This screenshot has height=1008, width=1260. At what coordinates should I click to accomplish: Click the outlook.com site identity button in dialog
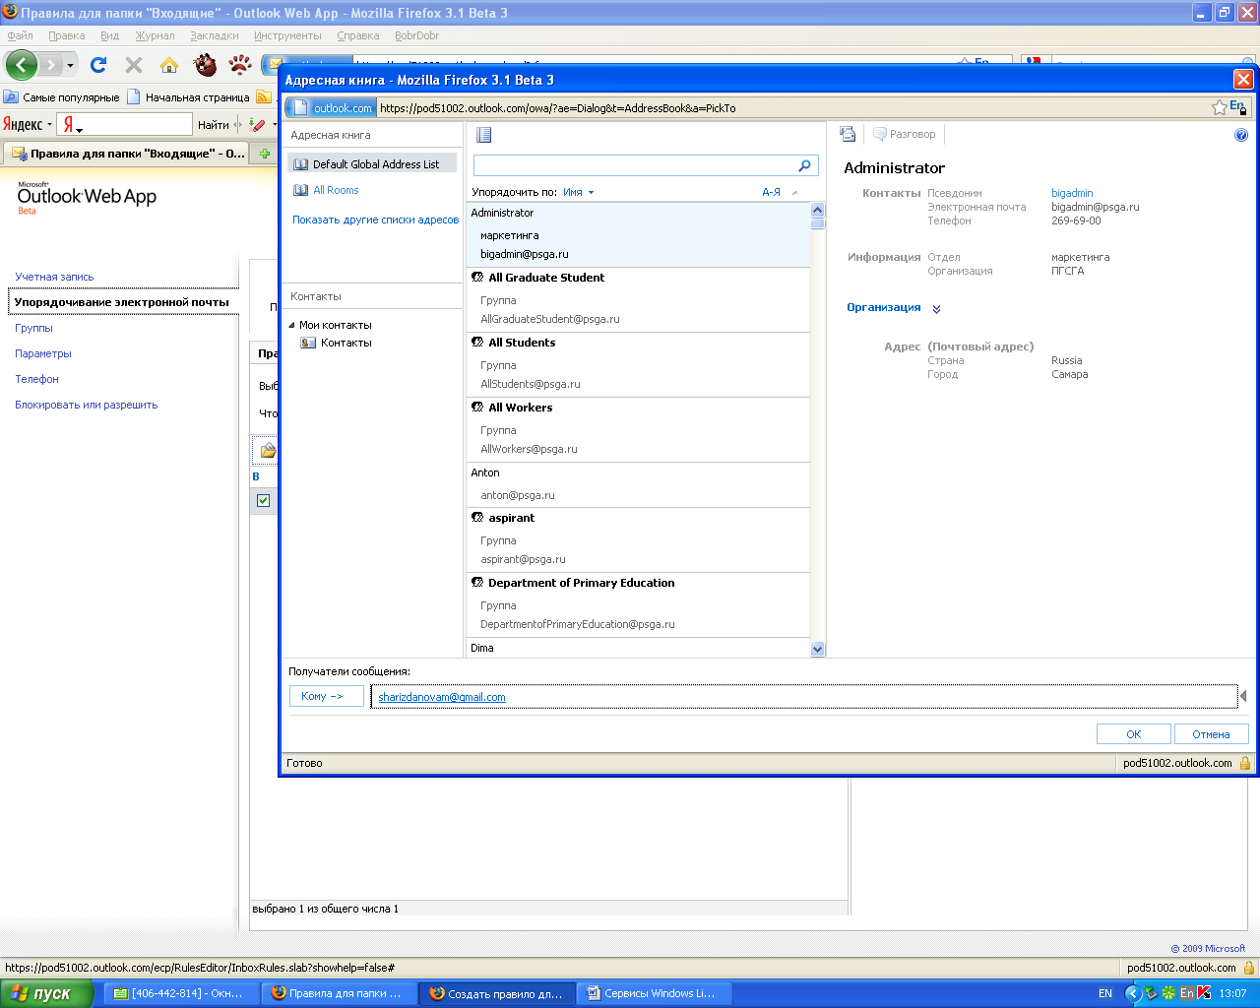(331, 107)
